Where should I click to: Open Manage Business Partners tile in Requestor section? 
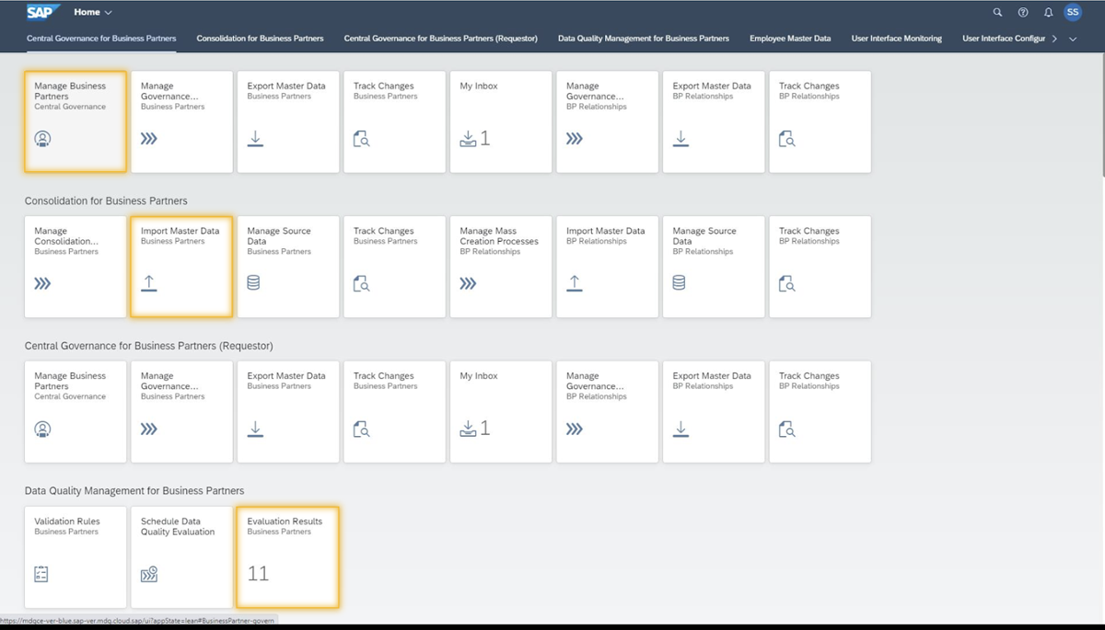(76, 412)
